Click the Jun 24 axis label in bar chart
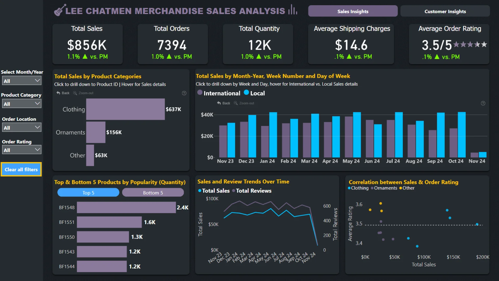 372,161
